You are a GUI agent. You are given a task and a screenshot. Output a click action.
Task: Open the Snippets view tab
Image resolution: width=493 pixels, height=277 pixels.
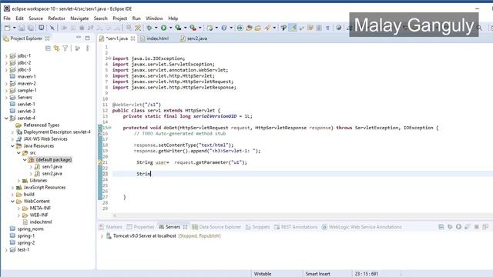(x=257, y=227)
